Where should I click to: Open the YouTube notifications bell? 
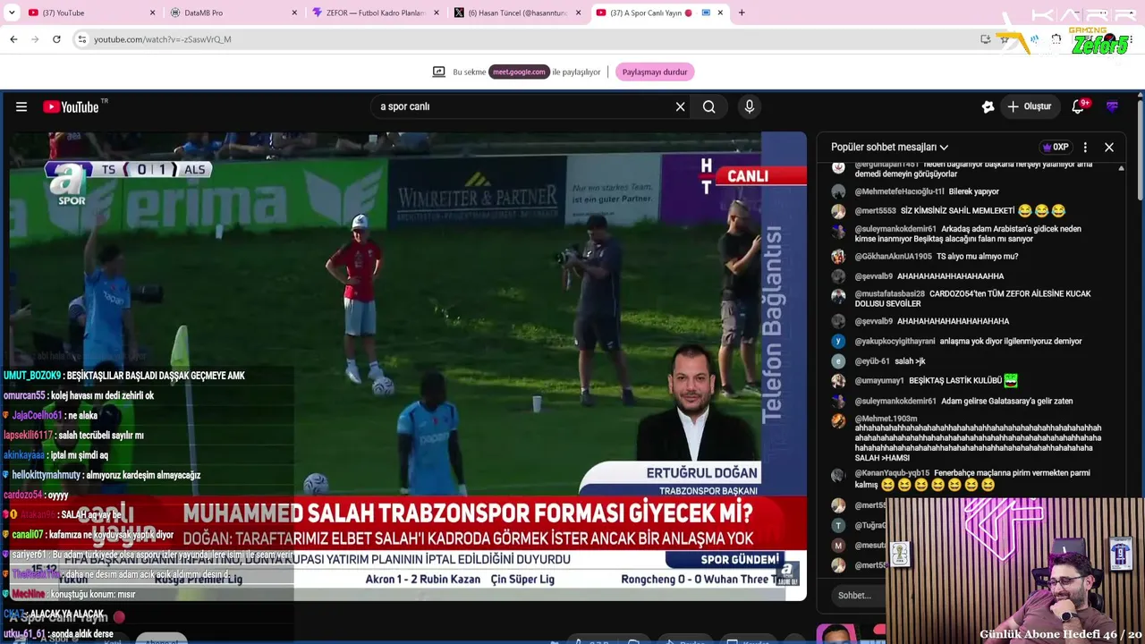(x=1079, y=106)
